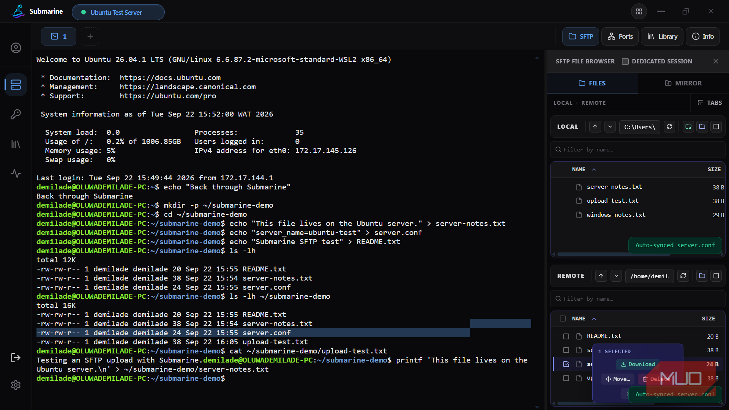Go up one directory in REMOTE pane

(x=601, y=276)
